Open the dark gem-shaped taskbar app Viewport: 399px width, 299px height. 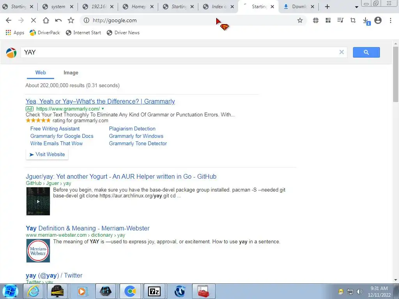coord(106,291)
